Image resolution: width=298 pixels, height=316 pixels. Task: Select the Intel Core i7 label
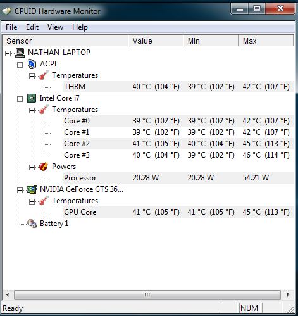(x=59, y=98)
